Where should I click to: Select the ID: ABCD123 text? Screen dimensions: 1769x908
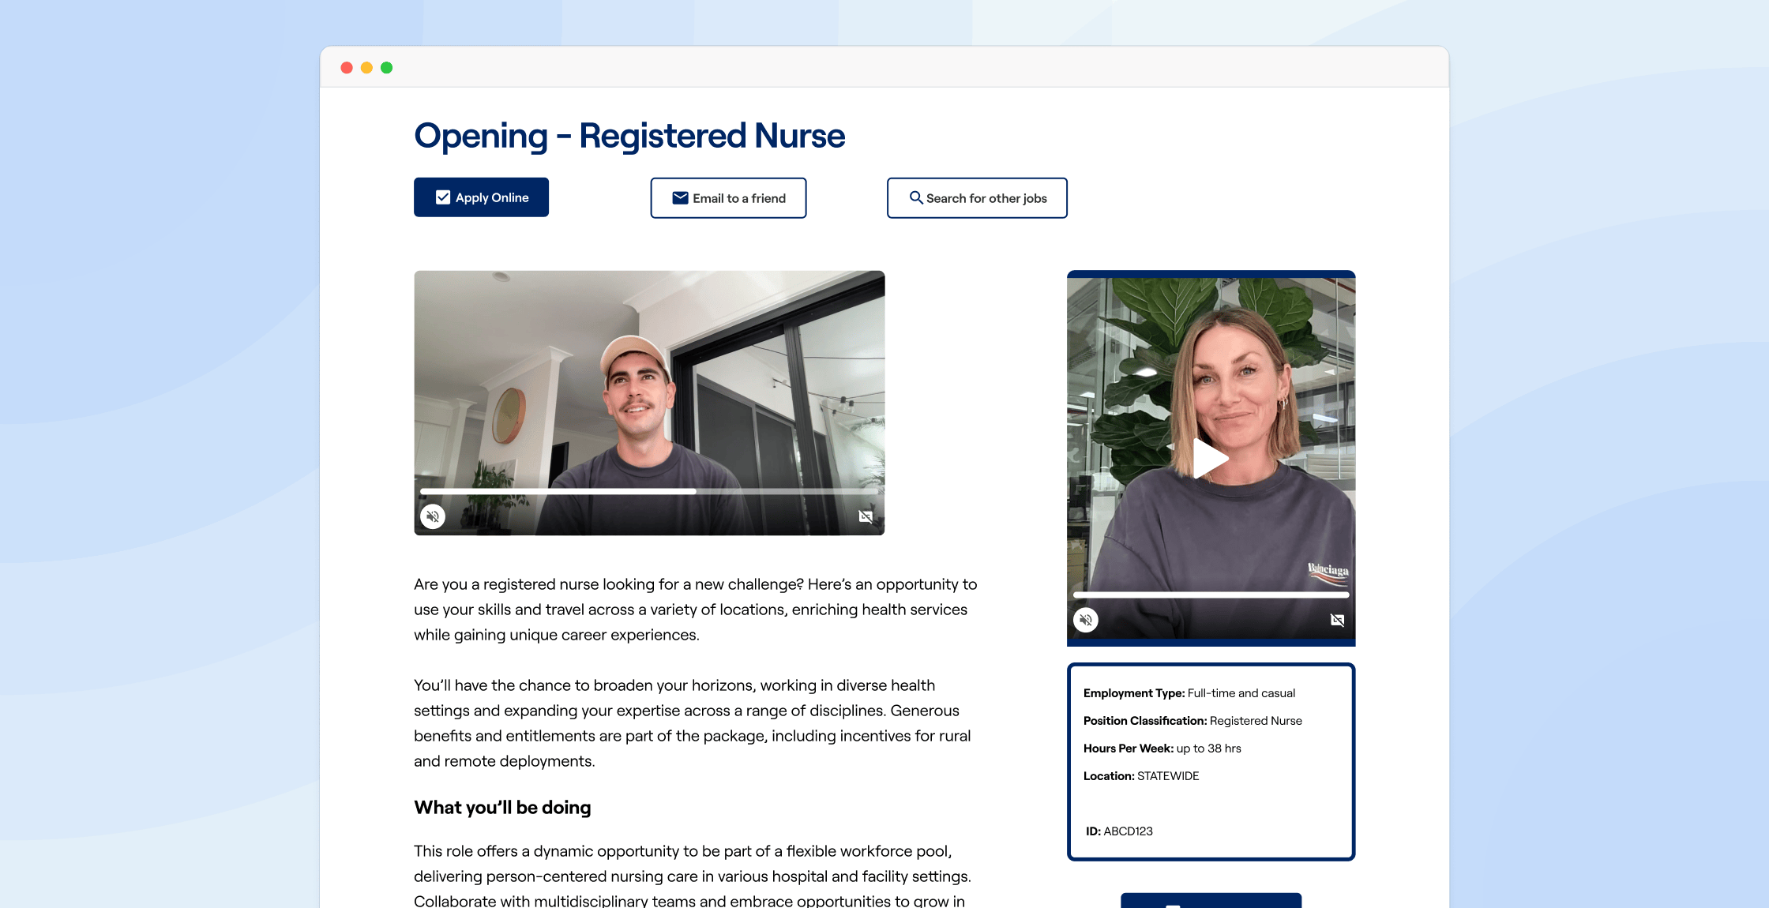(x=1119, y=831)
